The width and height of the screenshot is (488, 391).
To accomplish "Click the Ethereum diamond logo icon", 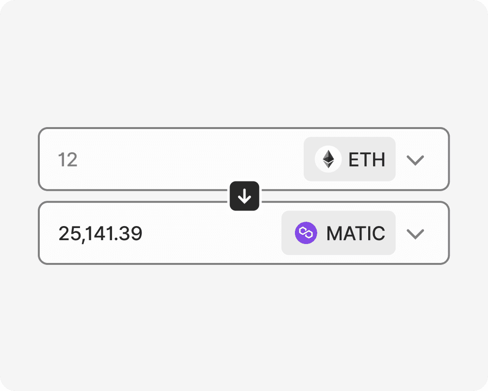I will tap(328, 159).
